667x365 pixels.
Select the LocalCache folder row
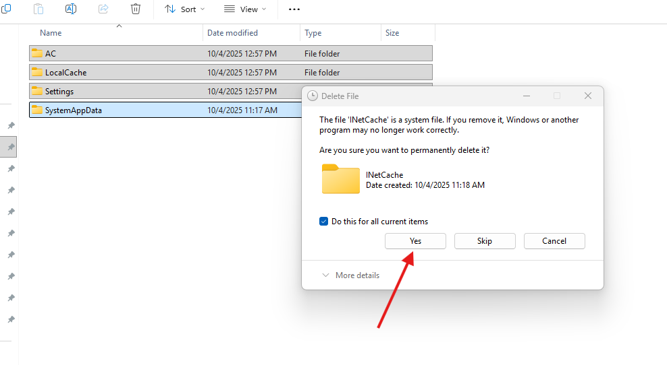pyautogui.click(x=66, y=72)
